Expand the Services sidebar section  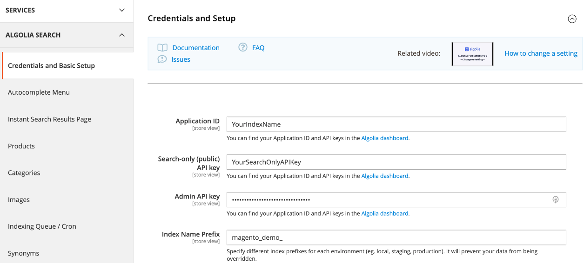pos(67,10)
